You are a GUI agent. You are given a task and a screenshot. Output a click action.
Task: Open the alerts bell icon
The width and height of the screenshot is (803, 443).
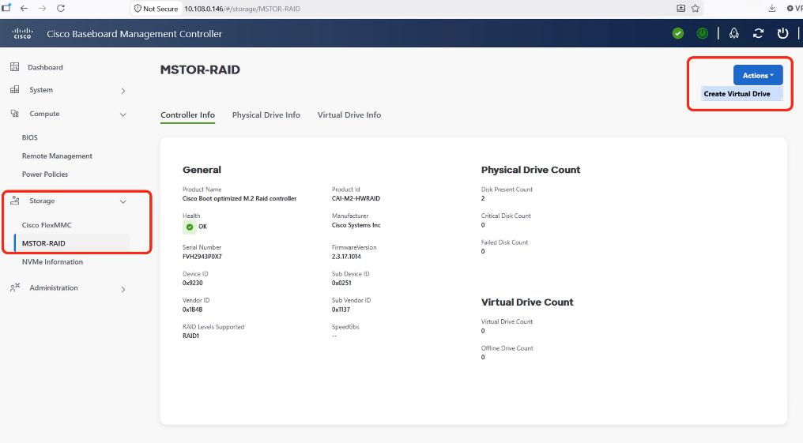click(x=734, y=34)
